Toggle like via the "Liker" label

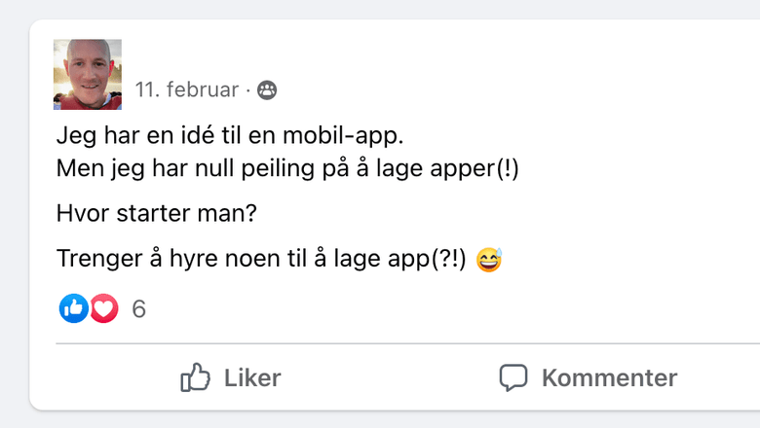pos(252,377)
